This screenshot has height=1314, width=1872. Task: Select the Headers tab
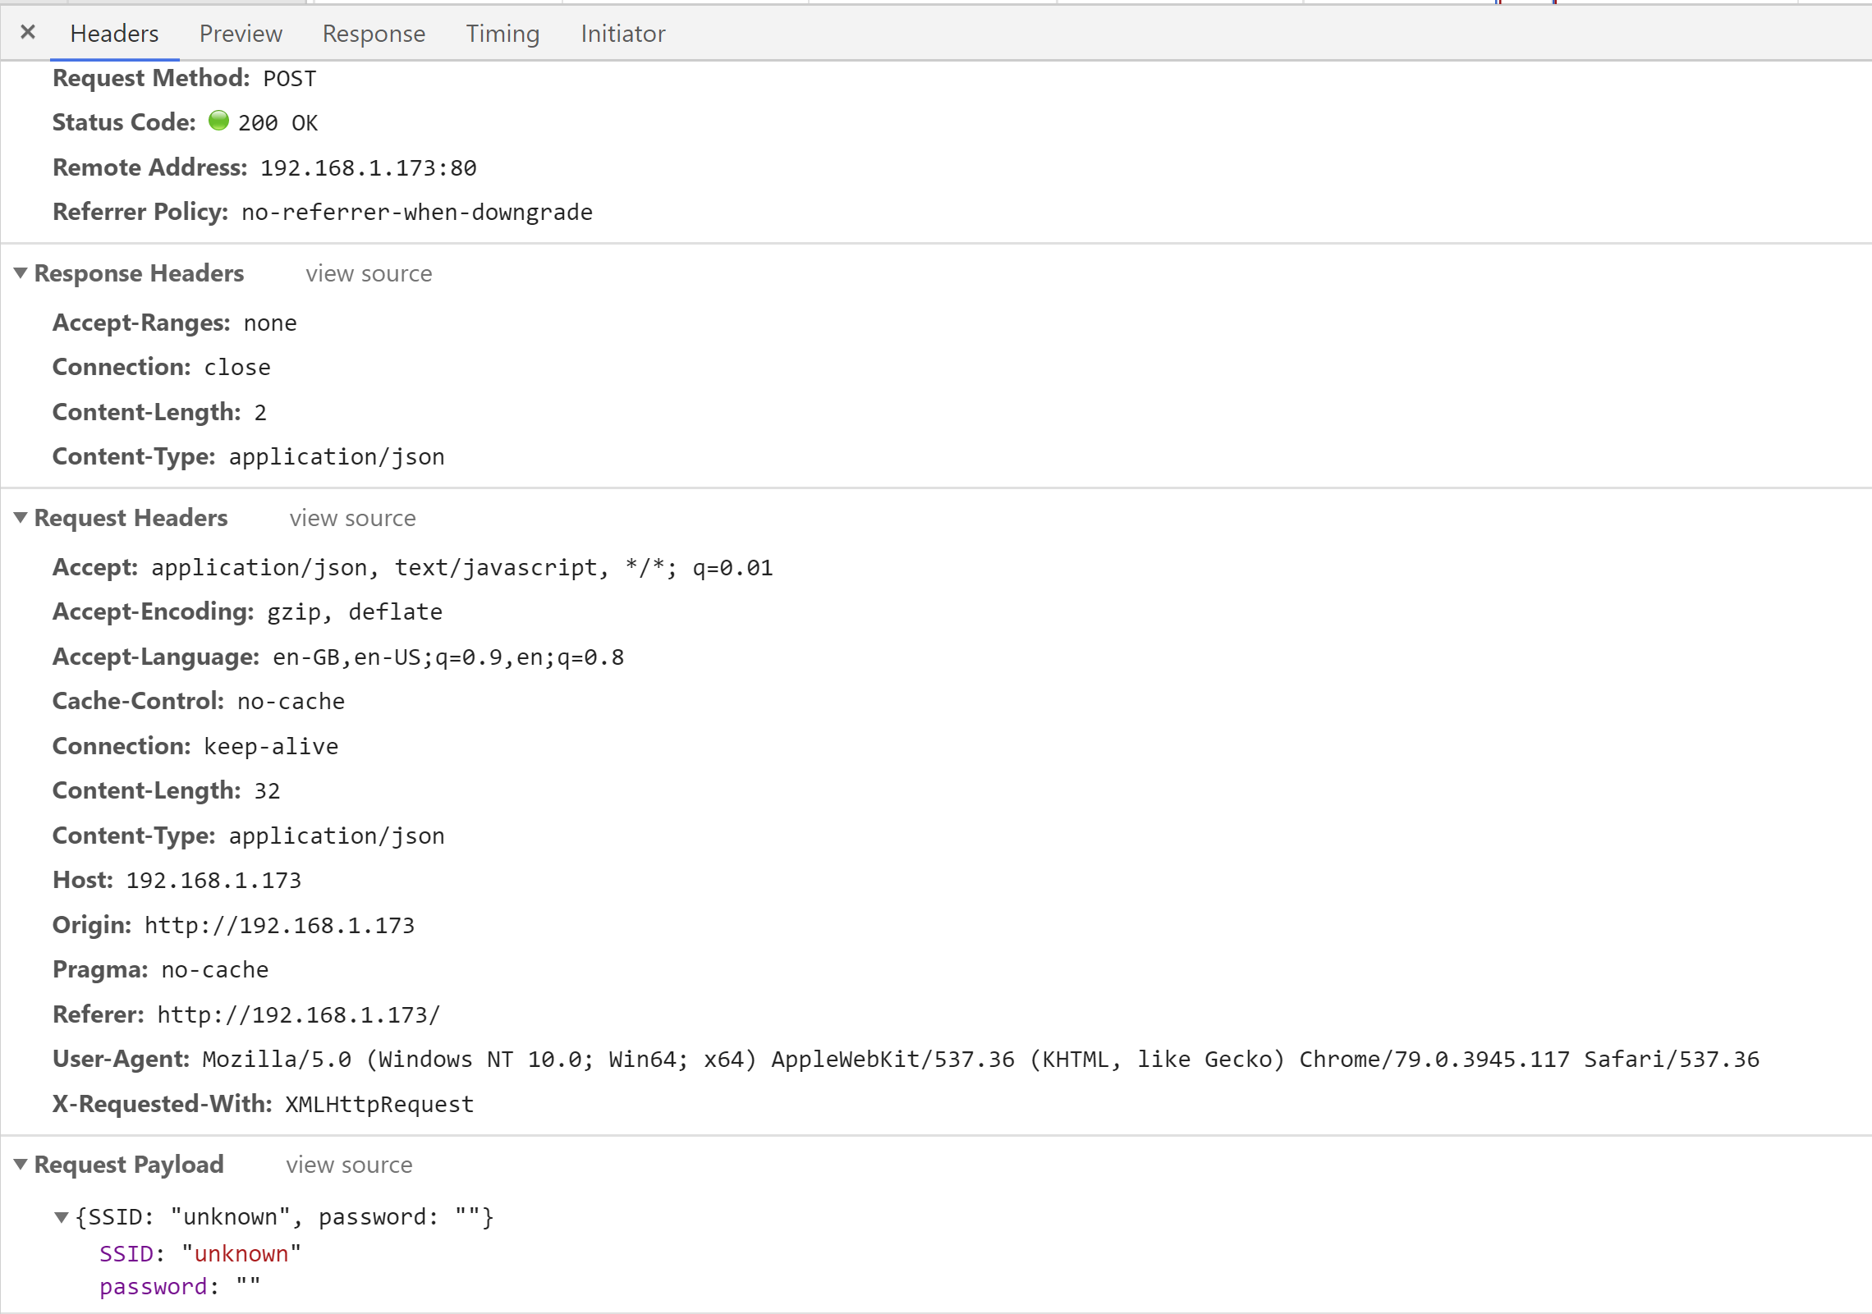(114, 34)
